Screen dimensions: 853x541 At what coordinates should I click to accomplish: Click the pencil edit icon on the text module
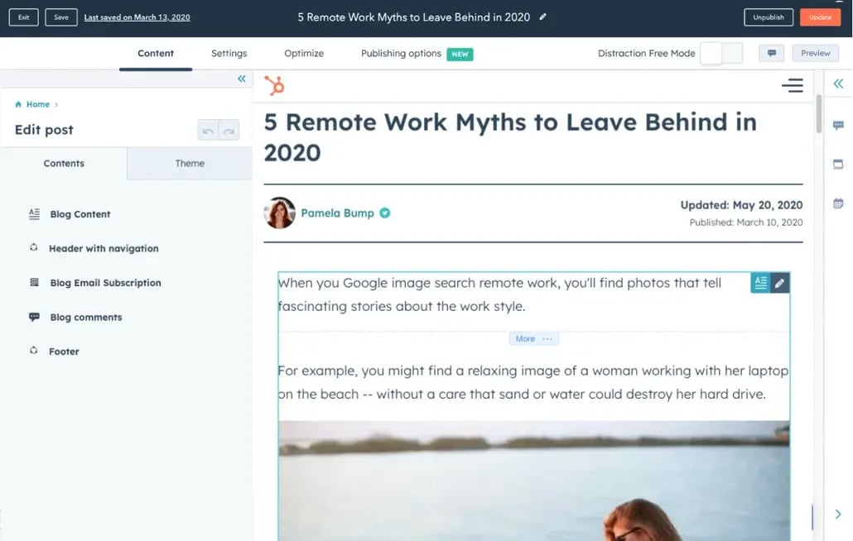pos(779,282)
